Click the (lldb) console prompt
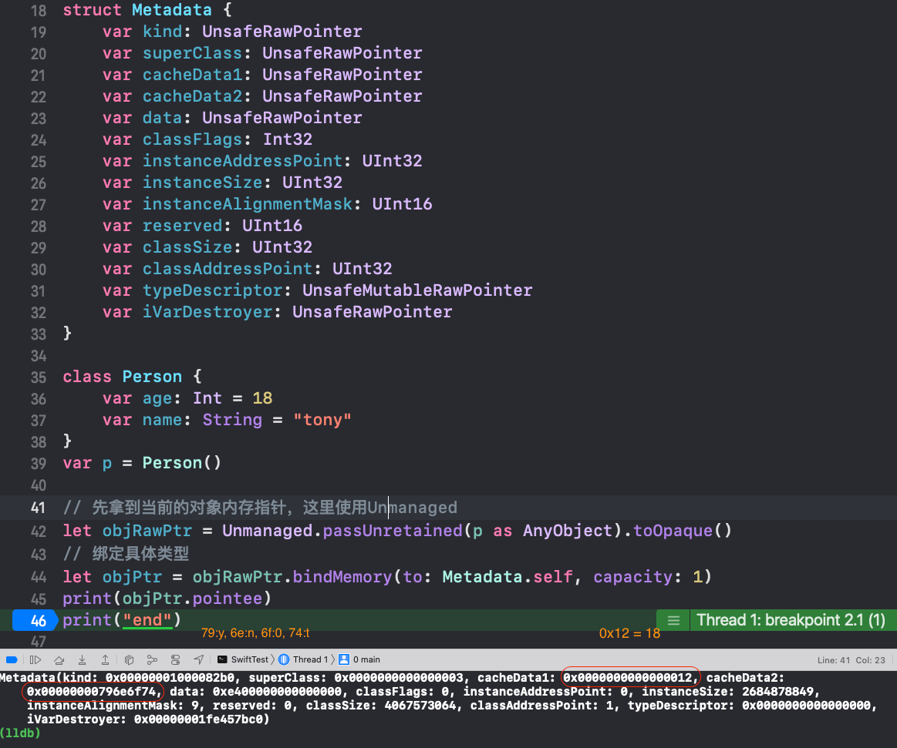Viewport: 897px width, 748px height. tap(20, 733)
